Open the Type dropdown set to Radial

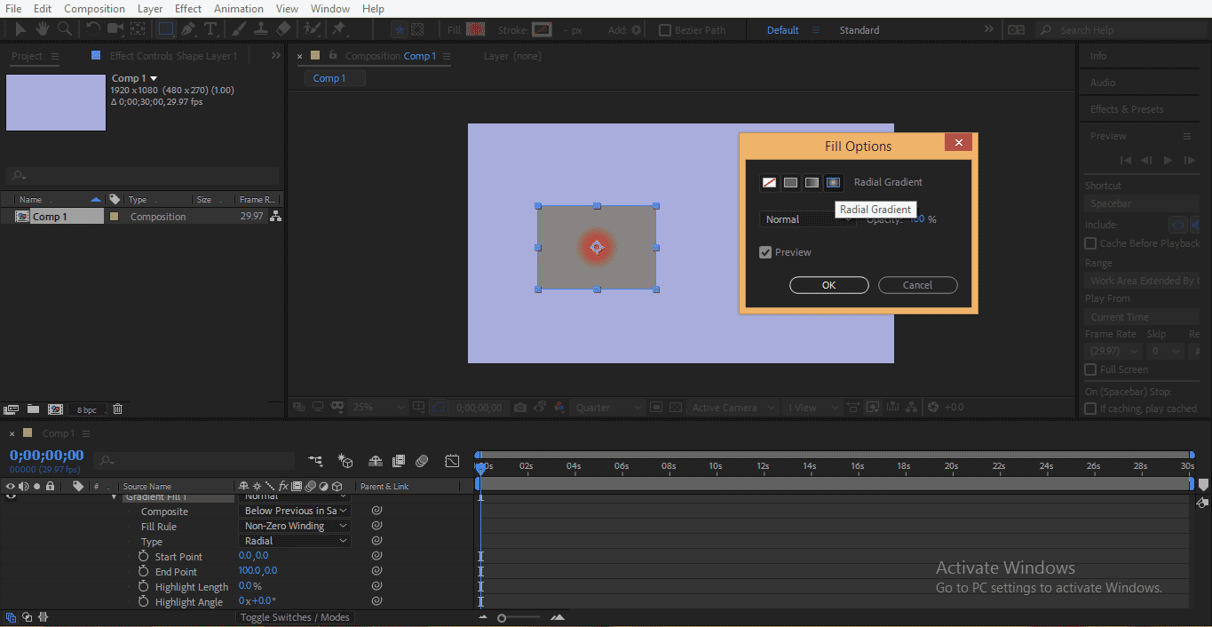(294, 541)
